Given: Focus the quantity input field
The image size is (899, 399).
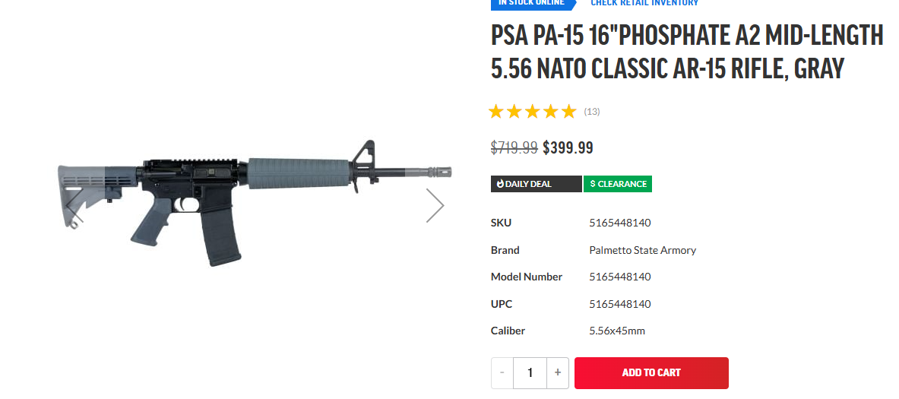Looking at the screenshot, I should [530, 372].
